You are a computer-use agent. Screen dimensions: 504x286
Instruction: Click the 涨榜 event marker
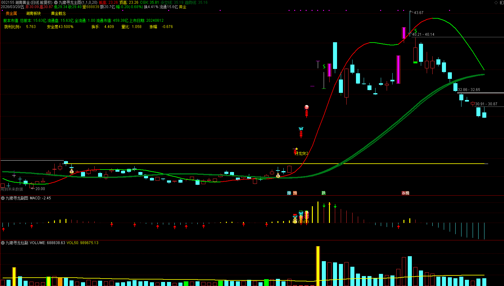point(405,193)
